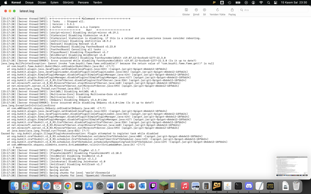Open the Time Machine menu bar icon

[229, 3]
